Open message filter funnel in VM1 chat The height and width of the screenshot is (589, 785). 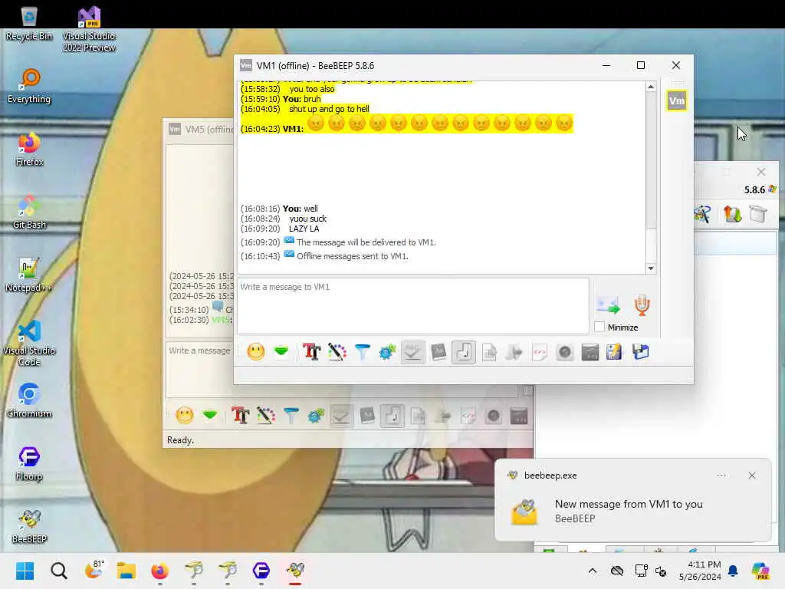(x=362, y=351)
